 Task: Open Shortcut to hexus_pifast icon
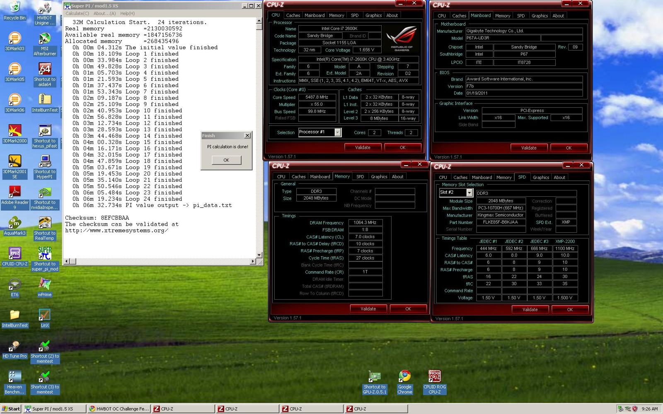point(45,136)
